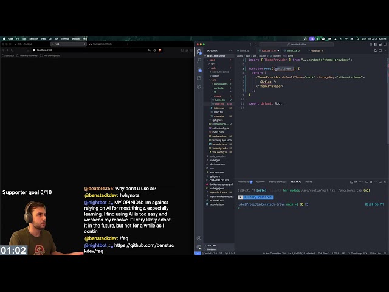Screen dimensions: 389x292
Task: Switch to the Problems panel tab
Action: [245, 182]
